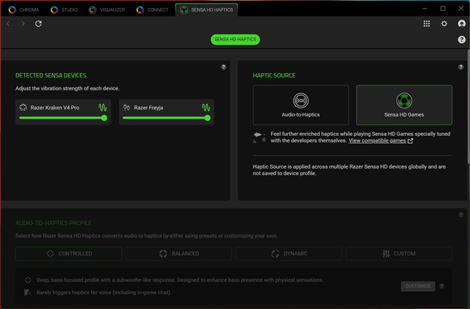Screen dimensions: 470x309
Task: Select Audio-to-Haptics haptic source
Action: tap(301, 105)
